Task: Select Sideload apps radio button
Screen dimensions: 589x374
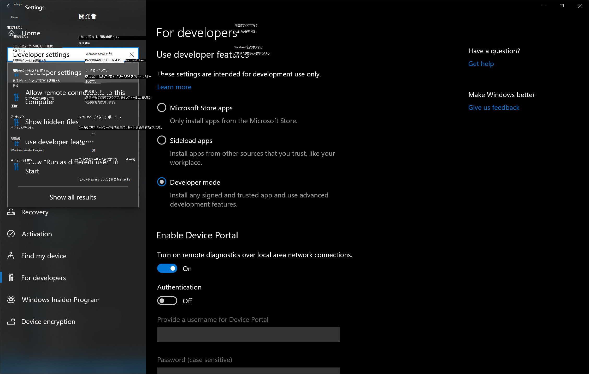Action: [162, 140]
